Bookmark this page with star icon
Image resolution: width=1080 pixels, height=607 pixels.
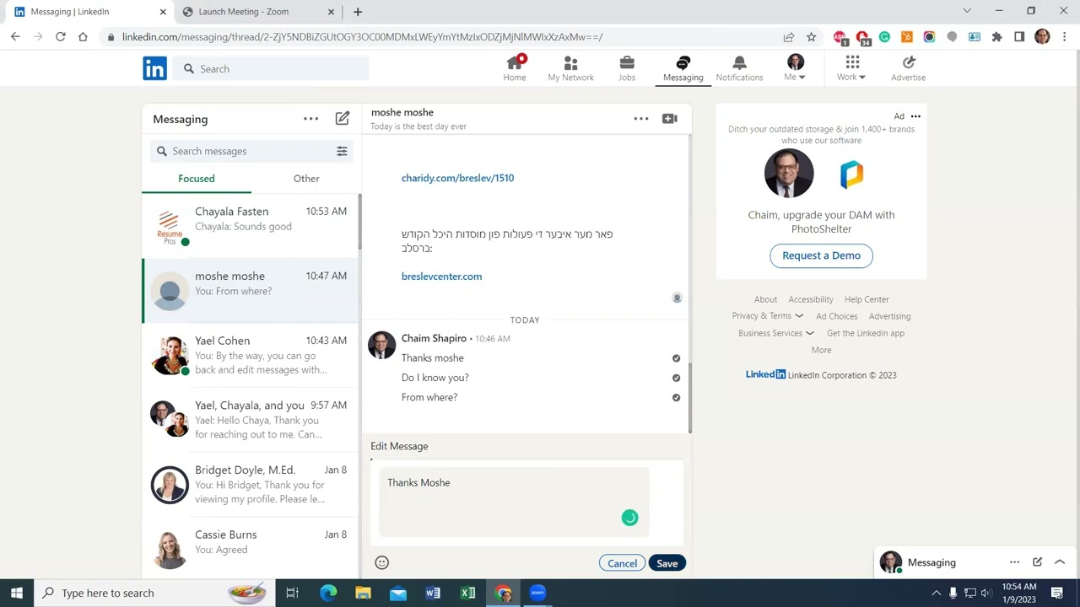pos(811,37)
